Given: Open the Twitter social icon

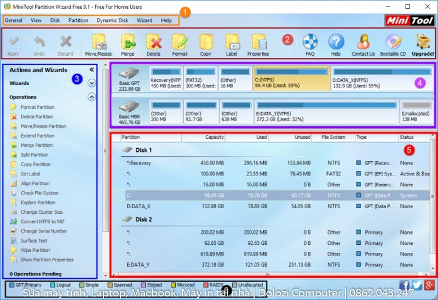Looking at the screenshot, I should [x=417, y=285].
